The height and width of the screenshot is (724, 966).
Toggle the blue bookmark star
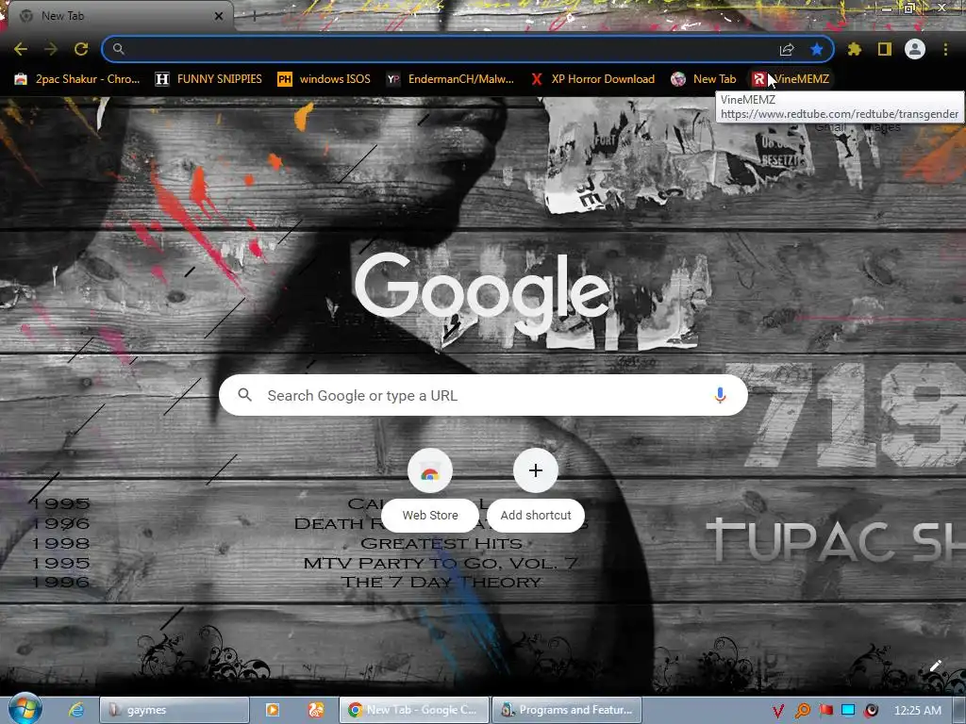pos(817,49)
